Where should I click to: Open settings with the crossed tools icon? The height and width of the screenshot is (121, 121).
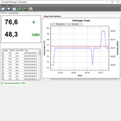click(25, 9)
